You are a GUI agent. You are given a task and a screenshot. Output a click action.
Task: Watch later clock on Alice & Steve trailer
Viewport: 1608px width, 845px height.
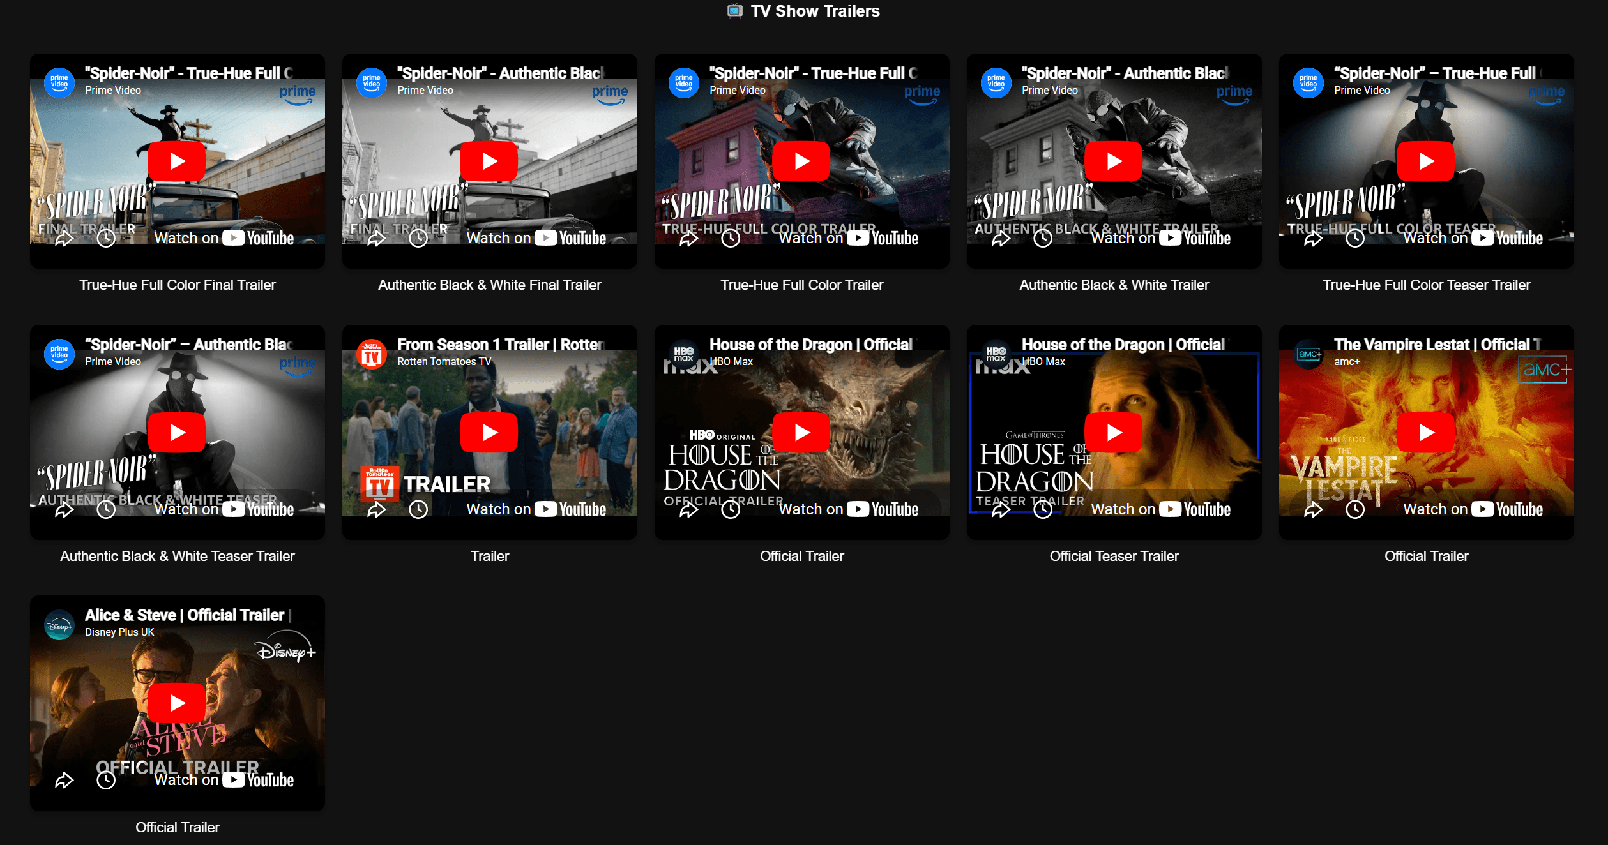click(x=106, y=781)
